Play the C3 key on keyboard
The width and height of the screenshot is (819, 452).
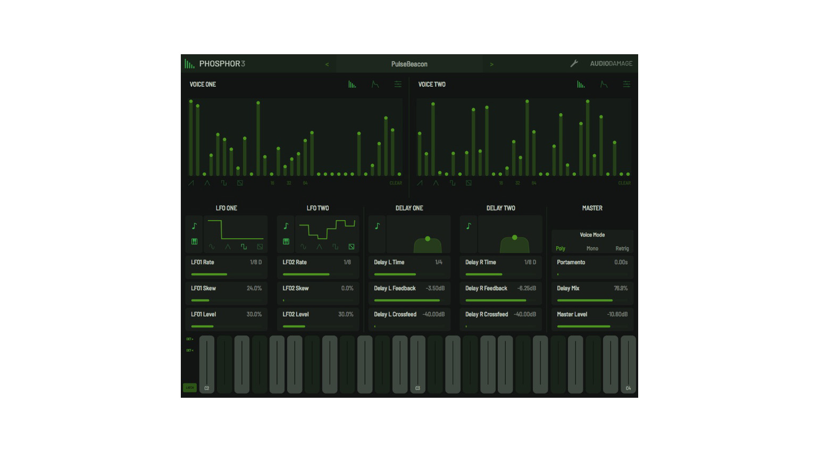point(417,364)
